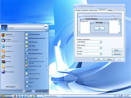This screenshot has height=98, width=131.
Task: Launch ACDSee 7.0 from pinned programs
Action: coord(7,51)
